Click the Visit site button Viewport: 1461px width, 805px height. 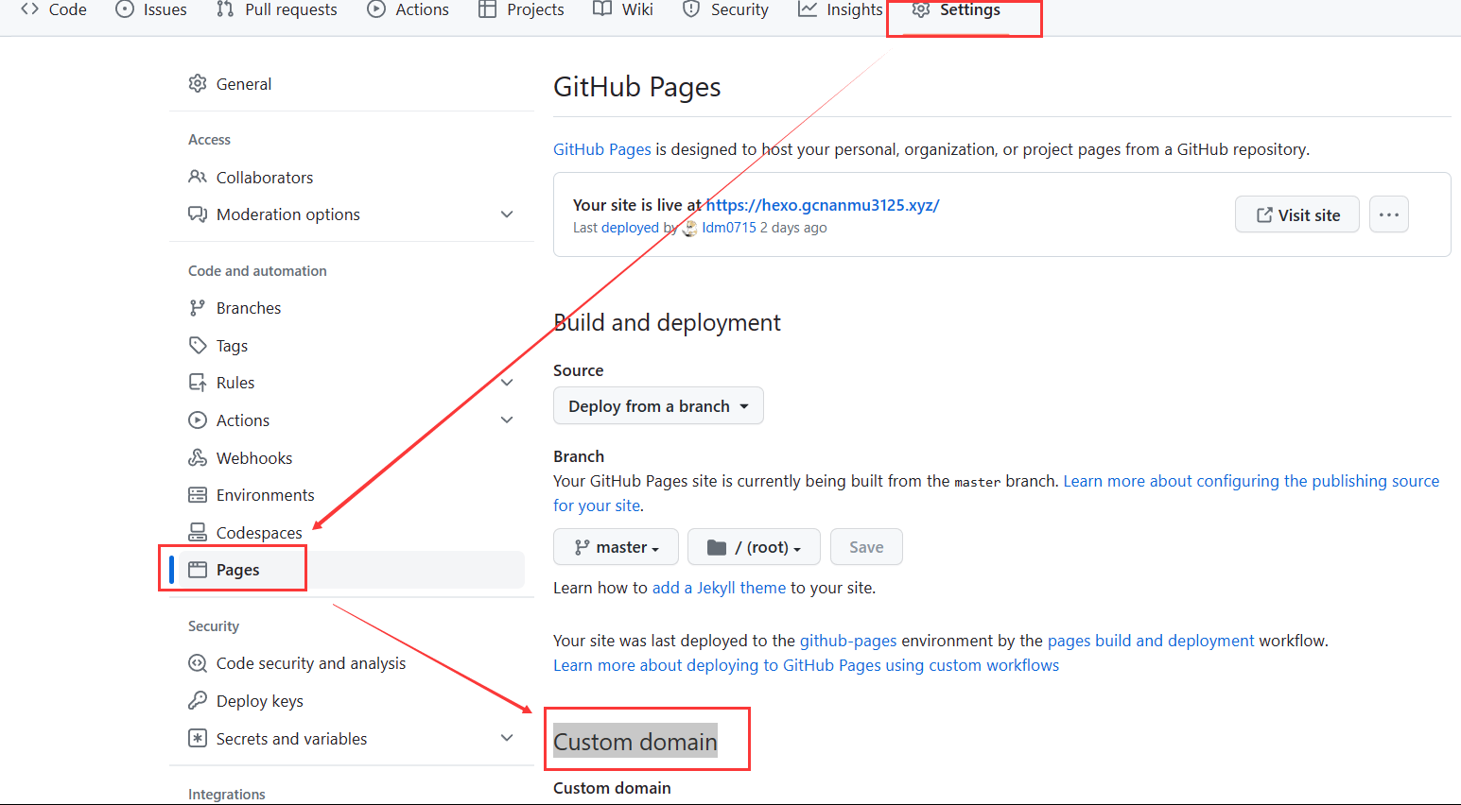point(1297,214)
